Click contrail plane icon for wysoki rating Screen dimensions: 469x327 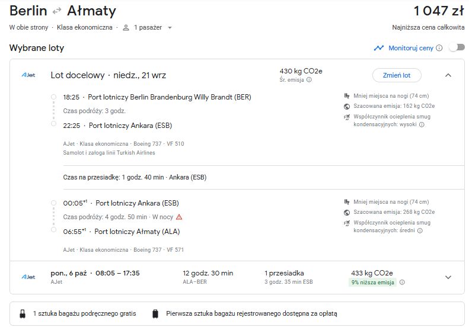[347, 117]
